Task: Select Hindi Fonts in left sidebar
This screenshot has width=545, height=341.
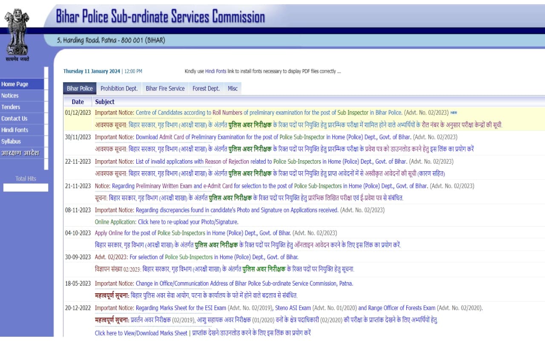Action: coord(14,130)
